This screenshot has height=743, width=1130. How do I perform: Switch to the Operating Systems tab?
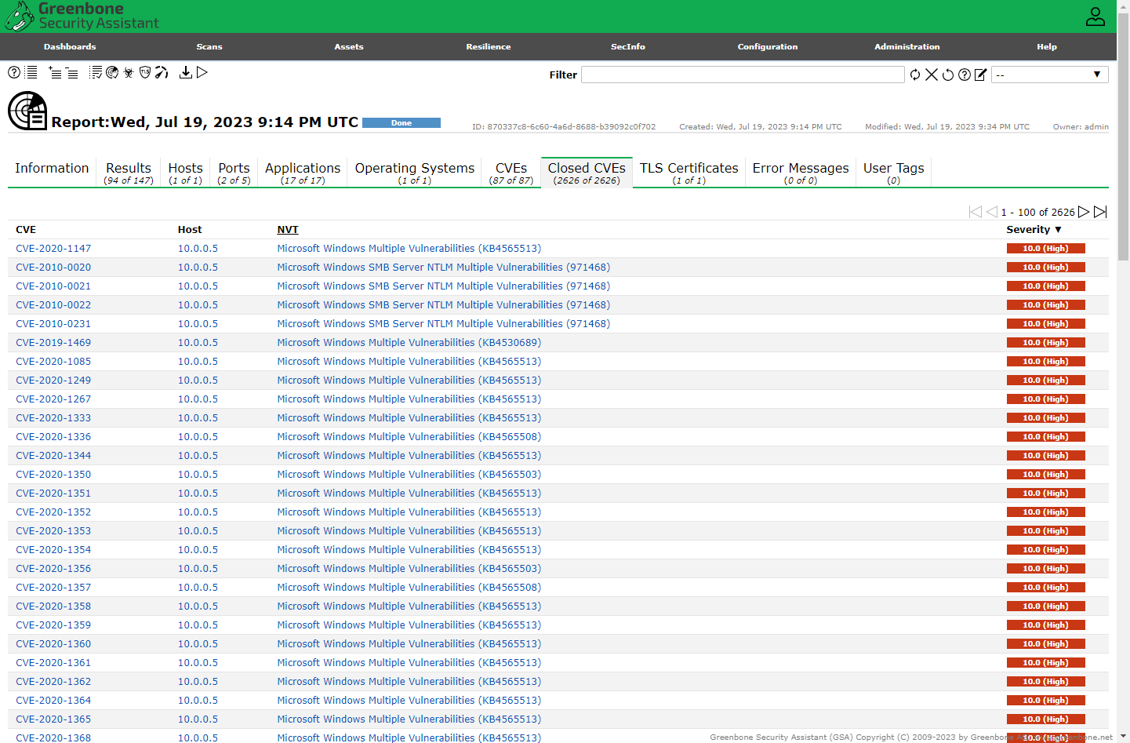point(415,173)
